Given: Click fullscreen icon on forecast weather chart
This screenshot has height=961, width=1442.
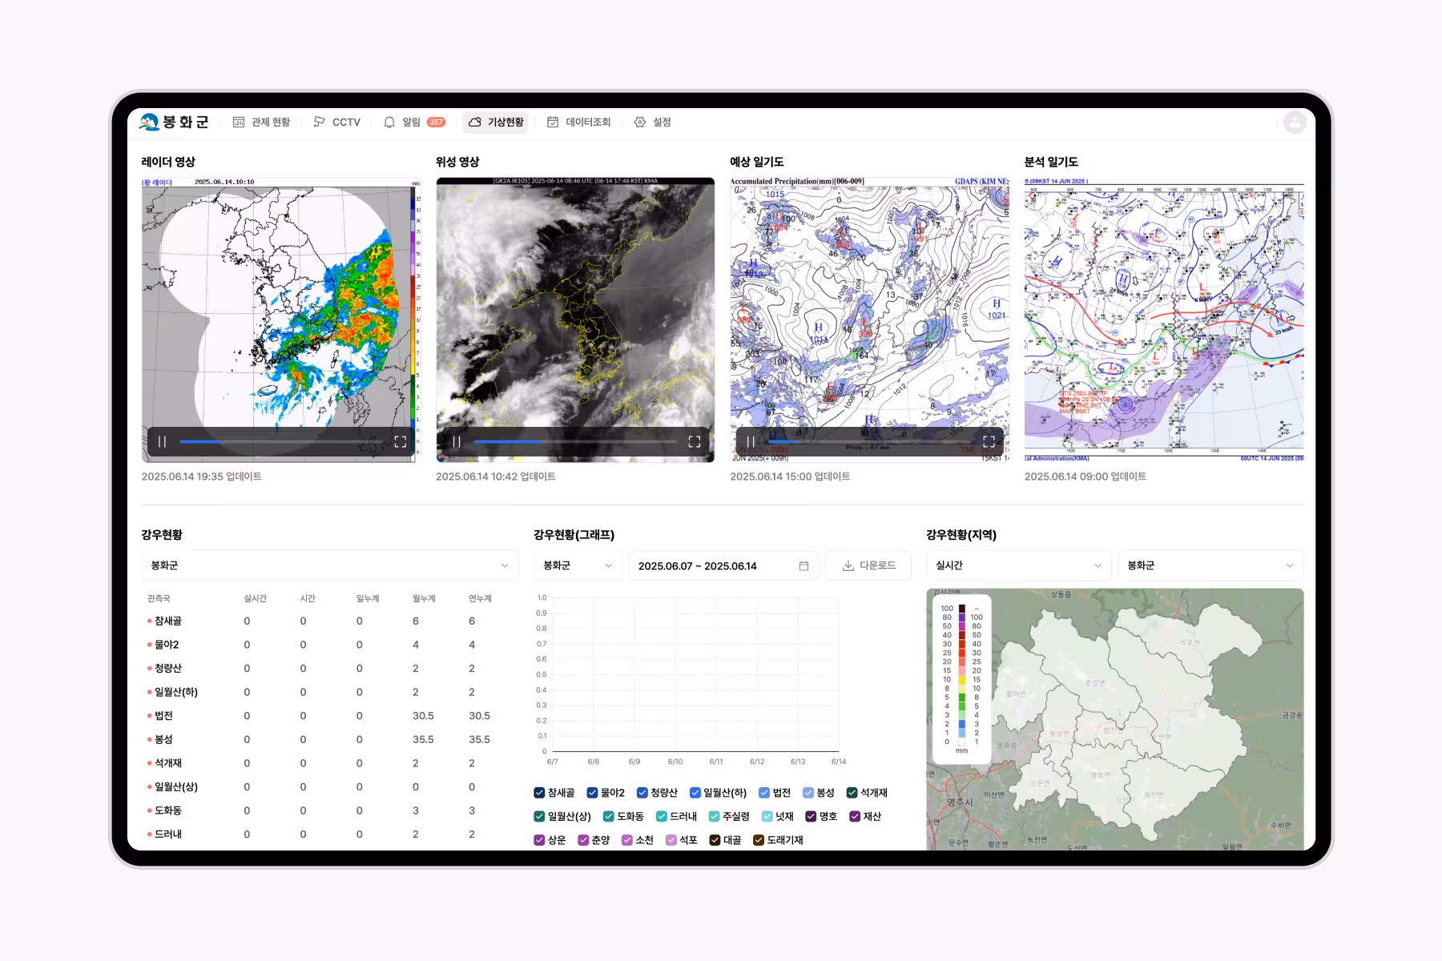Looking at the screenshot, I should (989, 441).
